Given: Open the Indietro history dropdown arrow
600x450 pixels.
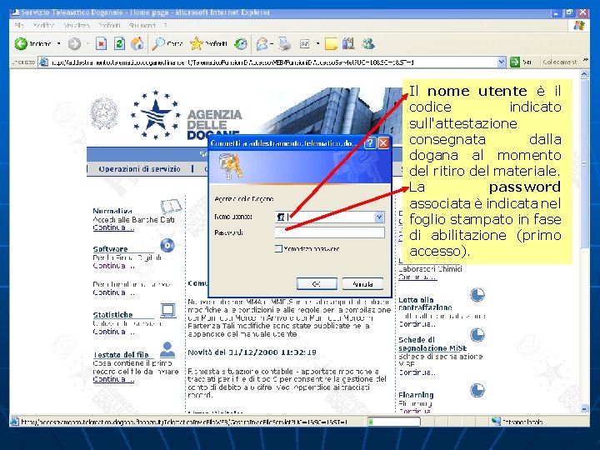Looking at the screenshot, I should (x=58, y=44).
